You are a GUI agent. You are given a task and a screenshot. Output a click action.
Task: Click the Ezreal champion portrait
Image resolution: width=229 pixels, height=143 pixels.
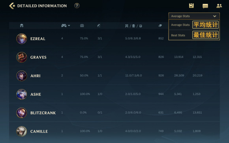pos(22,39)
